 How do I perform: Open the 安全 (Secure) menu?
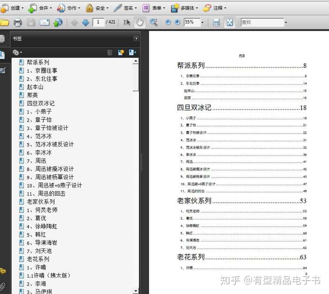[97, 8]
